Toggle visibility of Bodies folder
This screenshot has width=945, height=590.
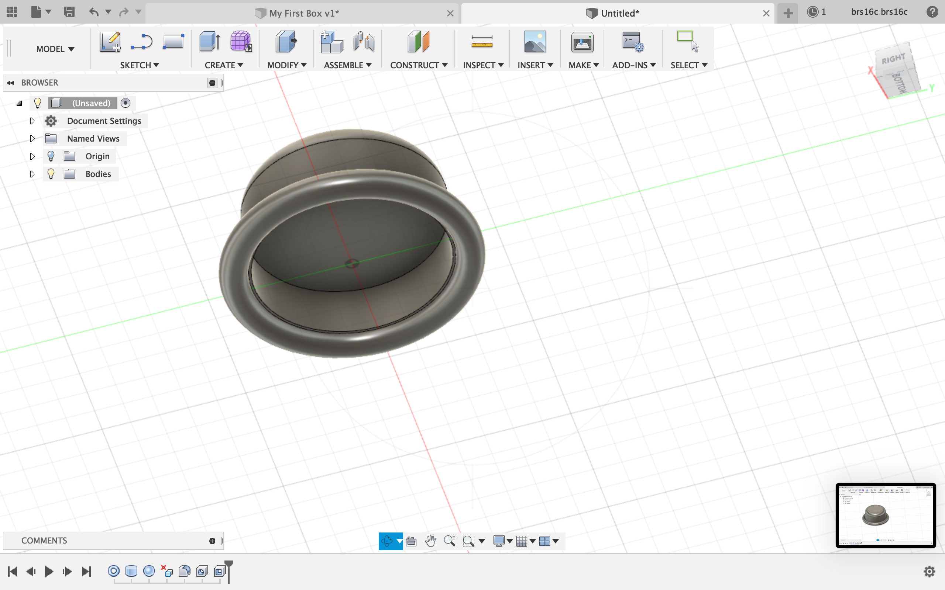click(51, 174)
